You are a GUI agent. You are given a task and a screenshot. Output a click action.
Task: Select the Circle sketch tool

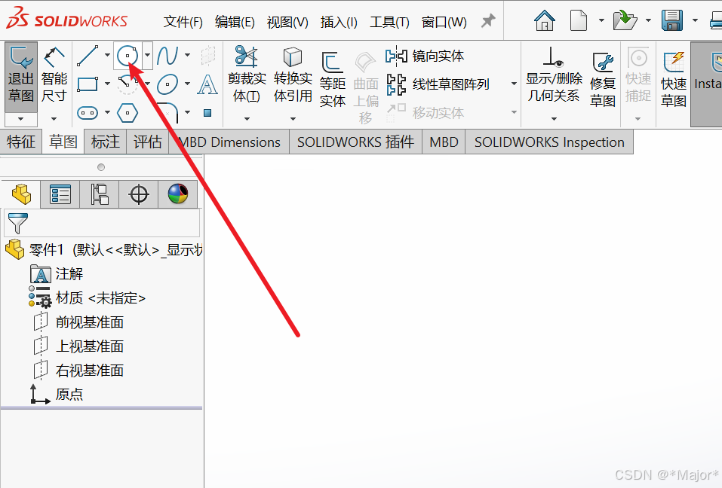point(127,55)
